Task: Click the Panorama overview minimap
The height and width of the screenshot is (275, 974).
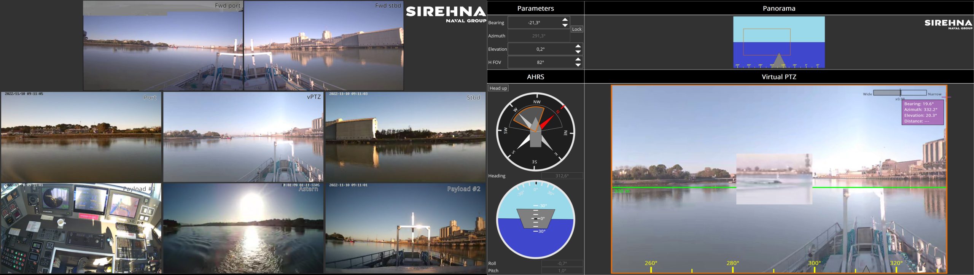Action: [x=779, y=42]
